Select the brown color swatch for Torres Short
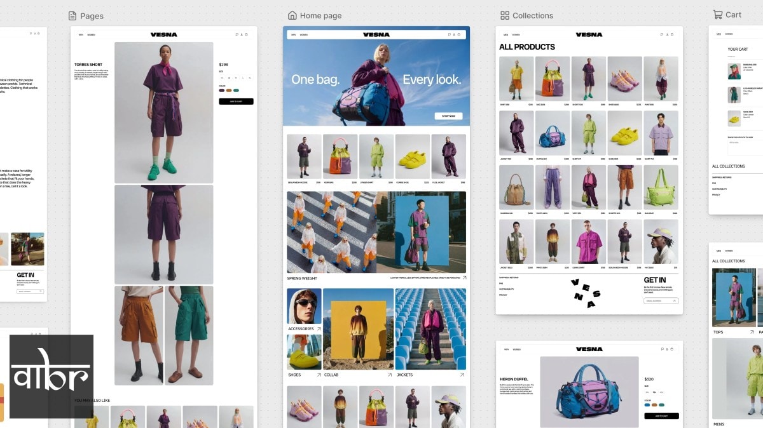 point(229,90)
